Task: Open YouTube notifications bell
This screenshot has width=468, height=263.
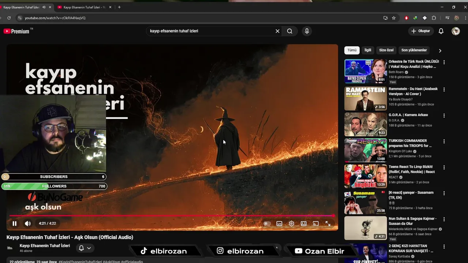Action: point(441,31)
